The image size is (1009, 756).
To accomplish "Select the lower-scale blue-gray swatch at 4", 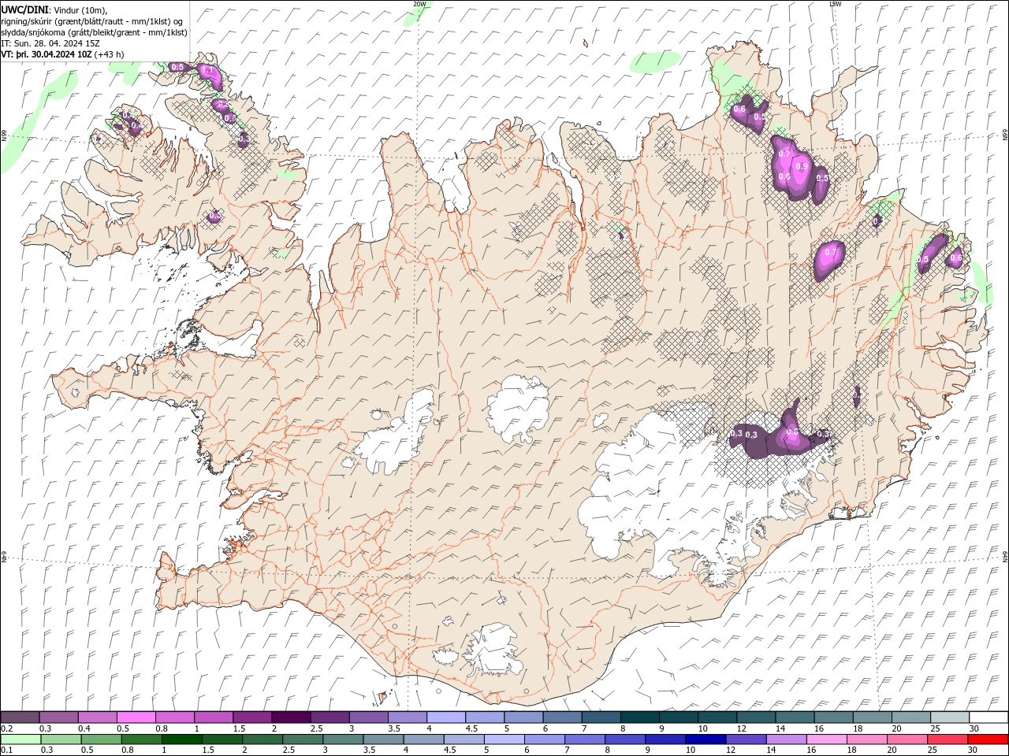I will [x=423, y=739].
